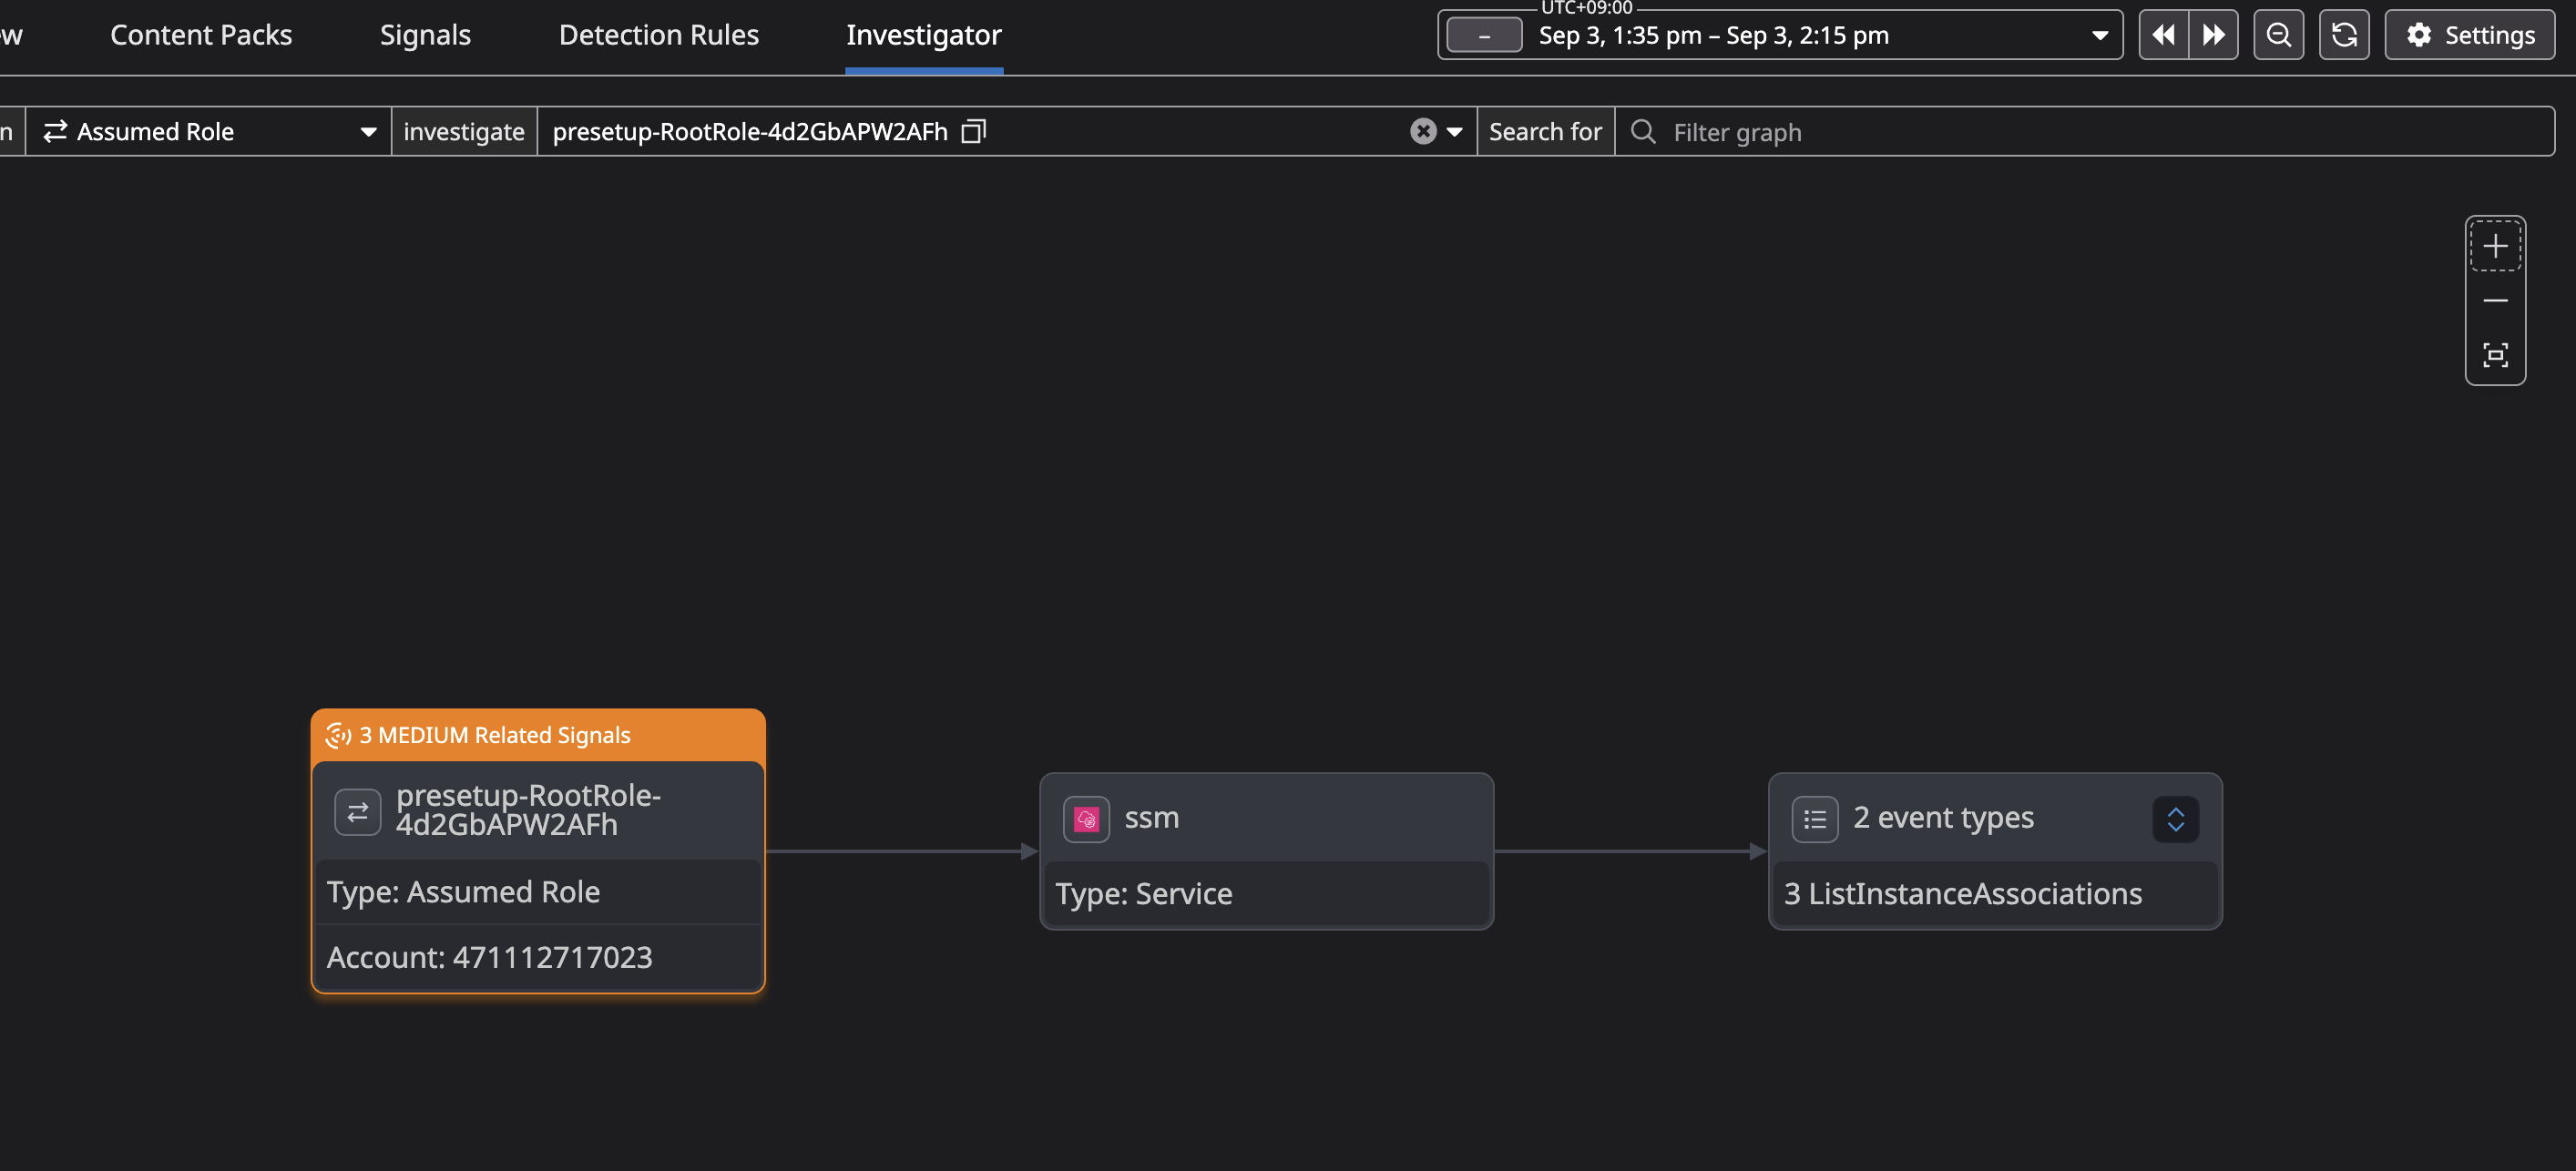The image size is (2576, 1171).
Task: Click the fit-graph-to-screen icon
Action: click(x=2494, y=355)
